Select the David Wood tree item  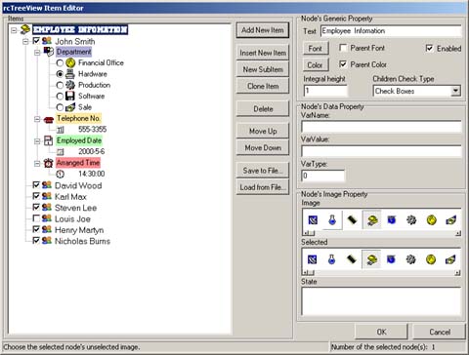(78, 185)
